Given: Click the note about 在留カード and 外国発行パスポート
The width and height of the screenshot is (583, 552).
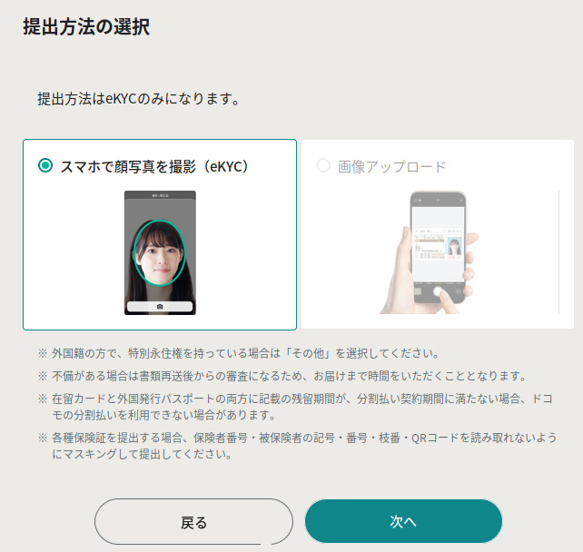Looking at the screenshot, I should [x=296, y=407].
